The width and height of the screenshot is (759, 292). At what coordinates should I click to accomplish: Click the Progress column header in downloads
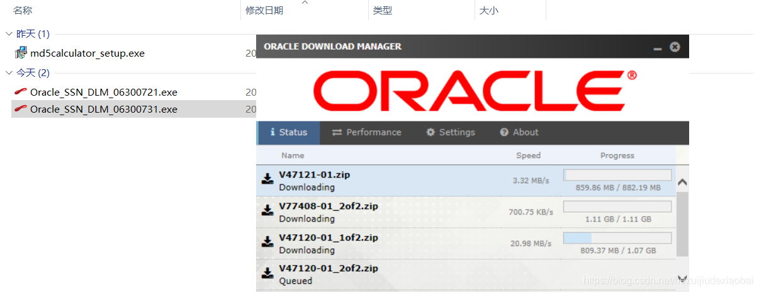(617, 155)
